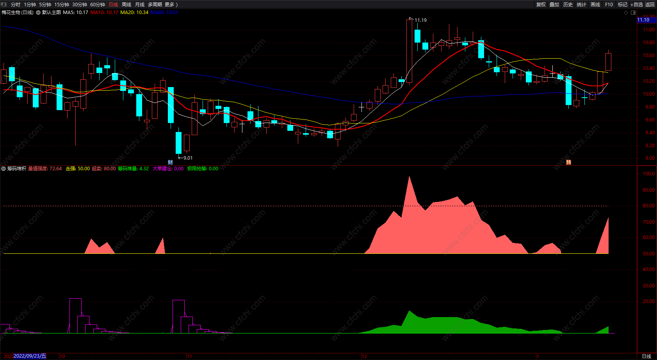
Task: Add stock via +自选 button
Action: (636, 5)
